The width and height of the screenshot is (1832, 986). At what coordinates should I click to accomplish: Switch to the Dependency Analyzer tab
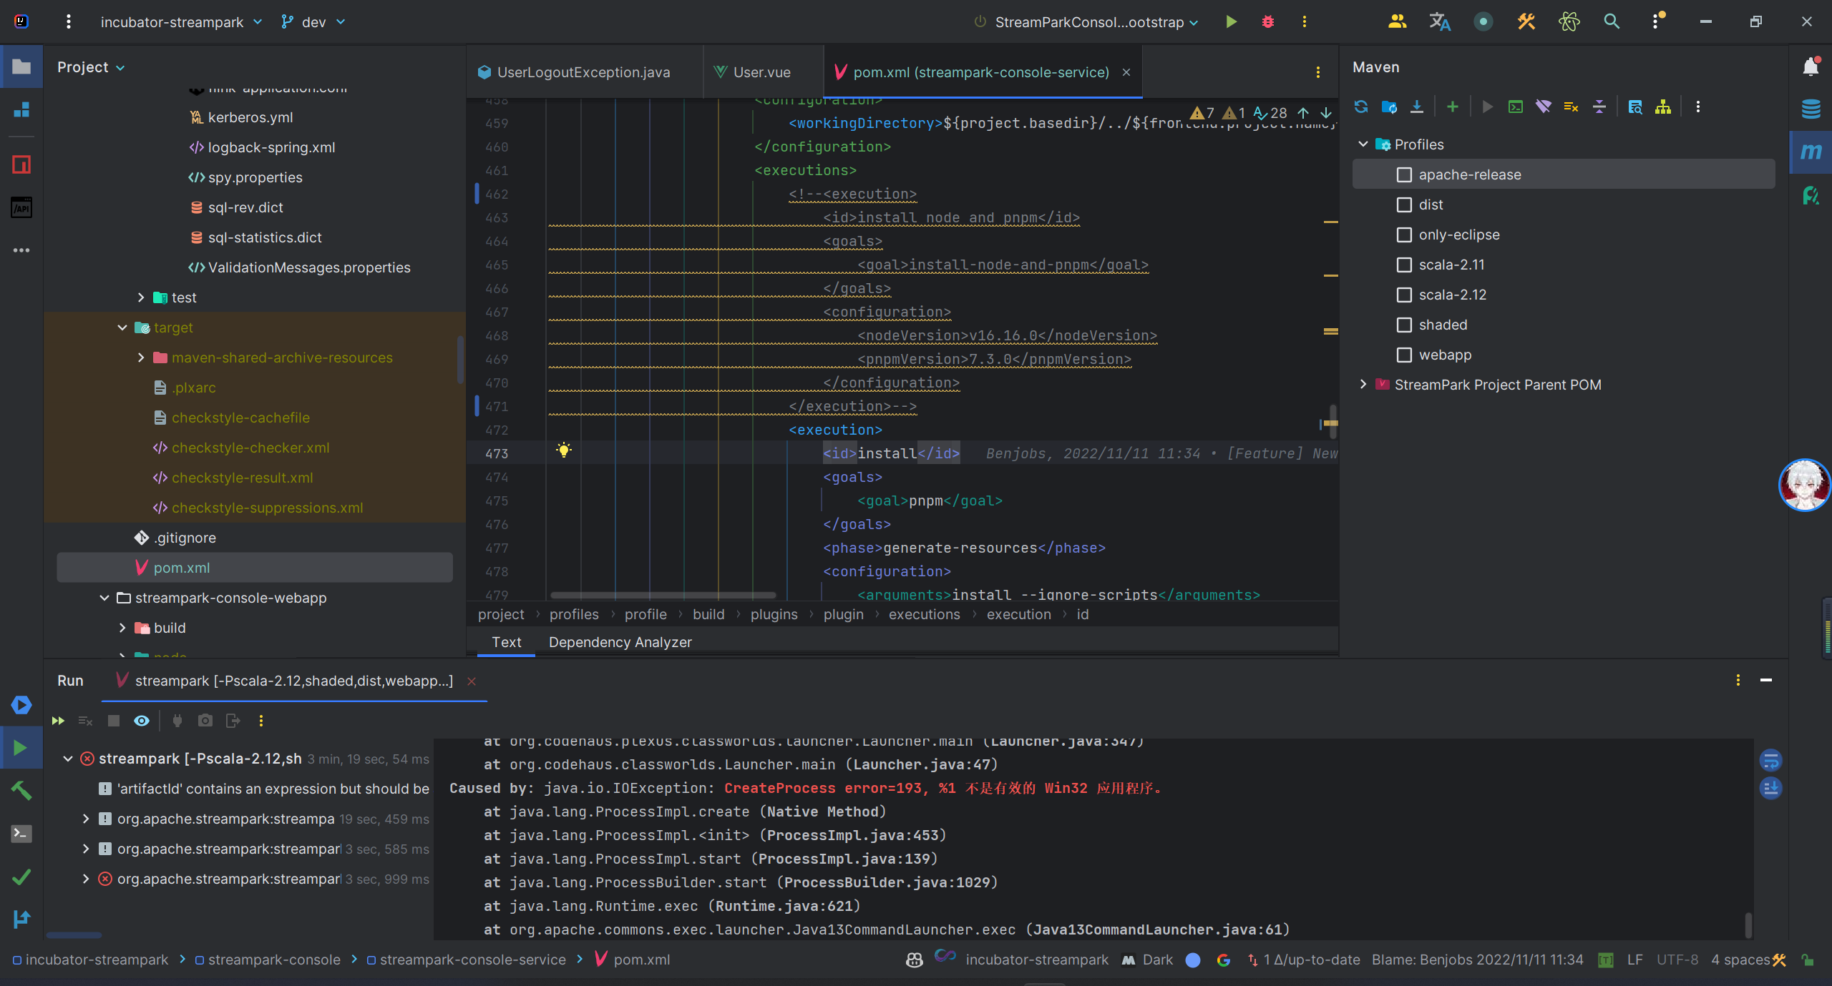click(620, 642)
